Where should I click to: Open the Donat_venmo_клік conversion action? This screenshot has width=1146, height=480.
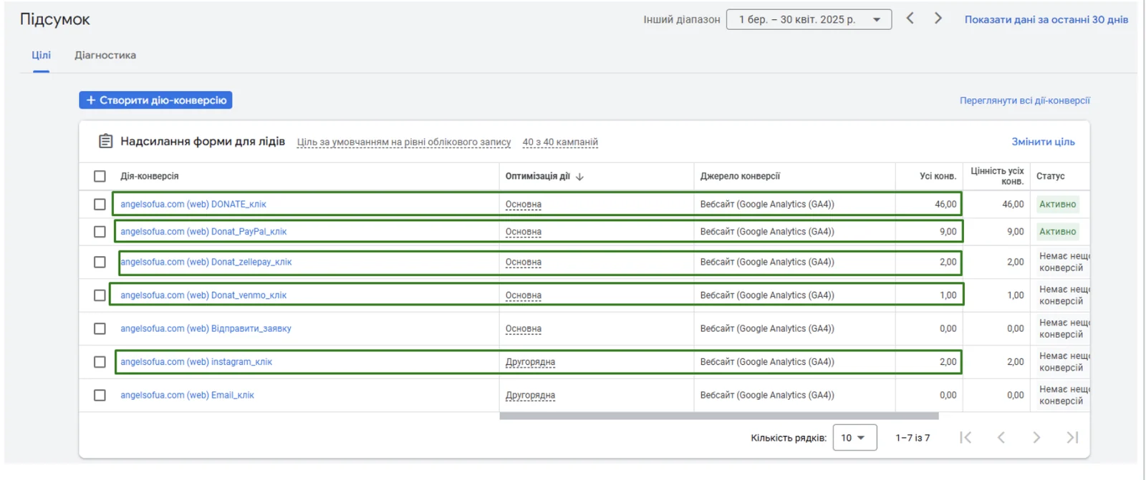[x=203, y=295]
